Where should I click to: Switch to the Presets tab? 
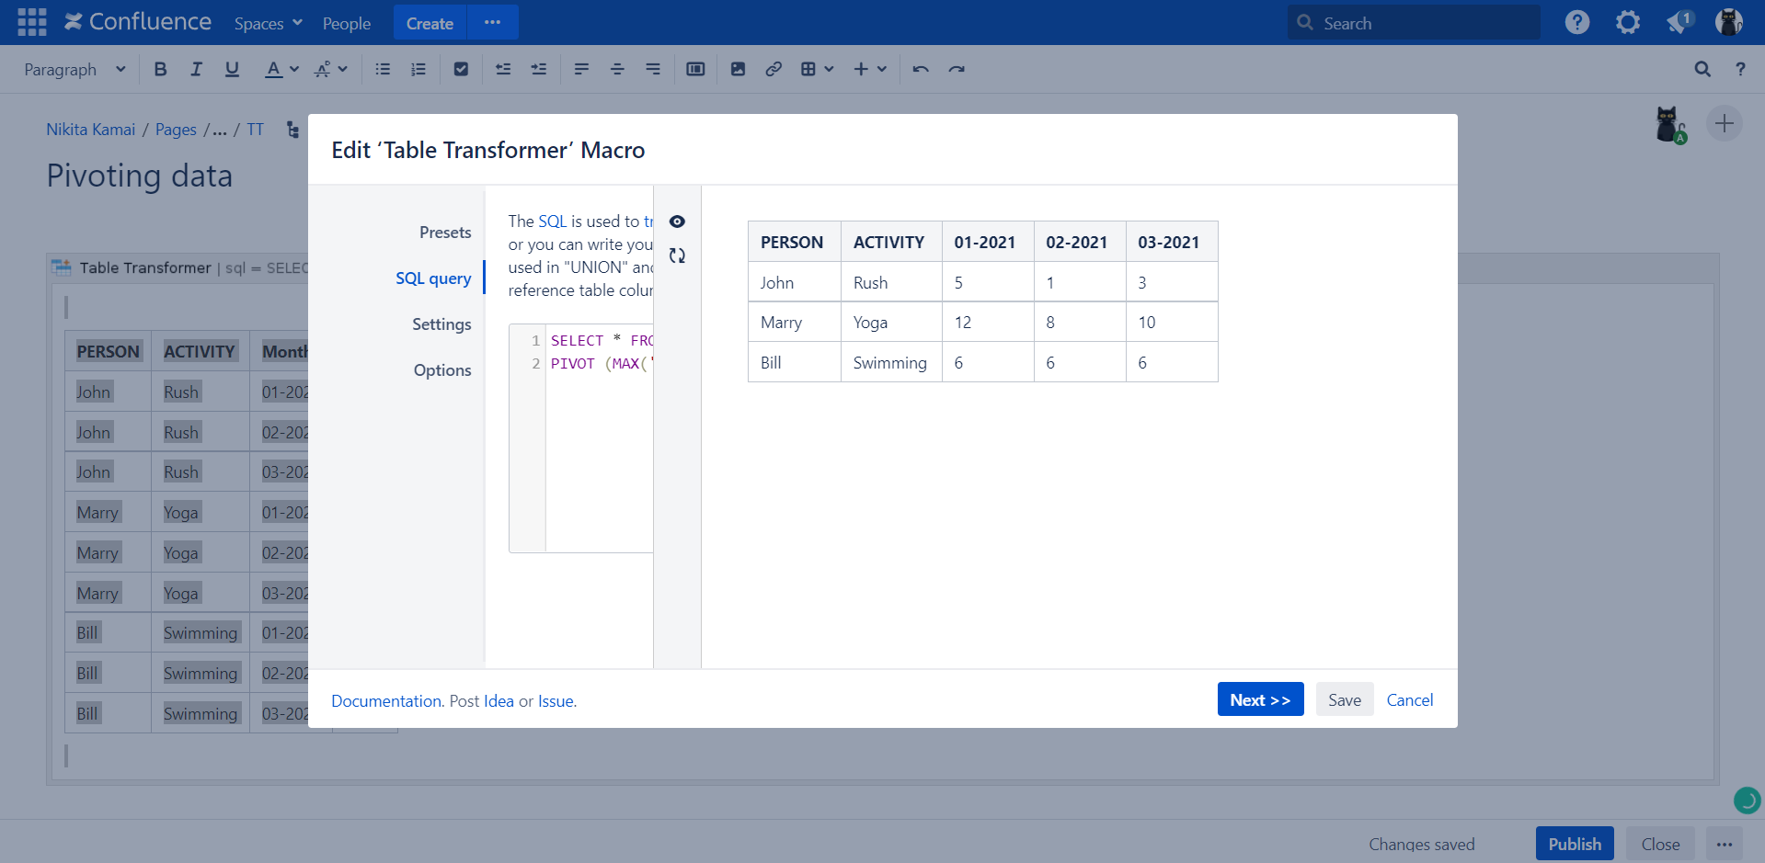445,233
